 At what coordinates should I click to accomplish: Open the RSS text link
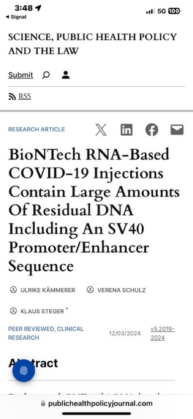coord(24,96)
